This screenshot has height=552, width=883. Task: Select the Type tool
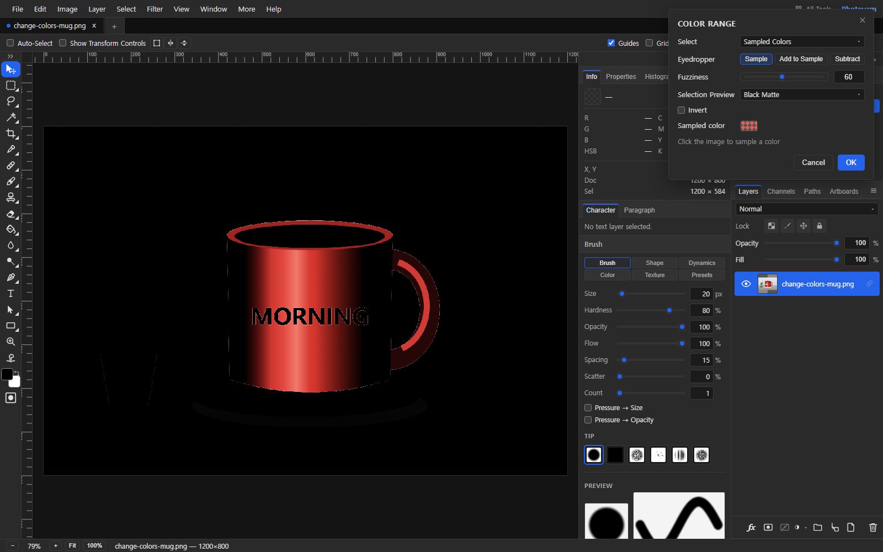(10, 293)
